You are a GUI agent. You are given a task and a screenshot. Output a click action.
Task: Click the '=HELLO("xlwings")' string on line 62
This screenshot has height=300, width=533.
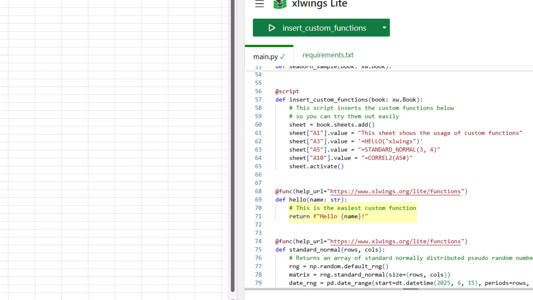(390, 141)
